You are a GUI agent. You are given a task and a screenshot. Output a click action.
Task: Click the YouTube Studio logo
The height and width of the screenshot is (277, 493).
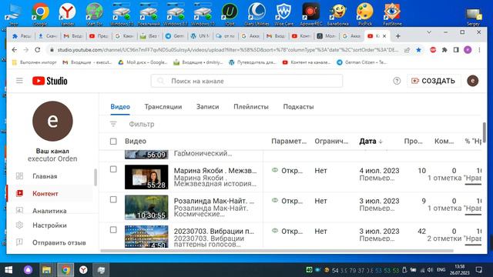[x=49, y=81]
